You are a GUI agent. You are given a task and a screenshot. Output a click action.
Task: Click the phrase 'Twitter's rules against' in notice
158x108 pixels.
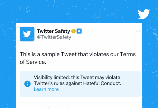coord(58,83)
